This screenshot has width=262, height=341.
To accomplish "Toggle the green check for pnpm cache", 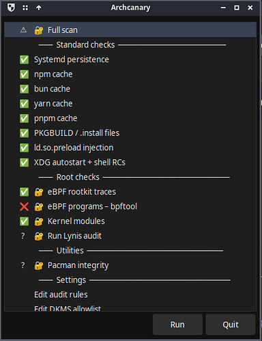I will click(x=24, y=118).
